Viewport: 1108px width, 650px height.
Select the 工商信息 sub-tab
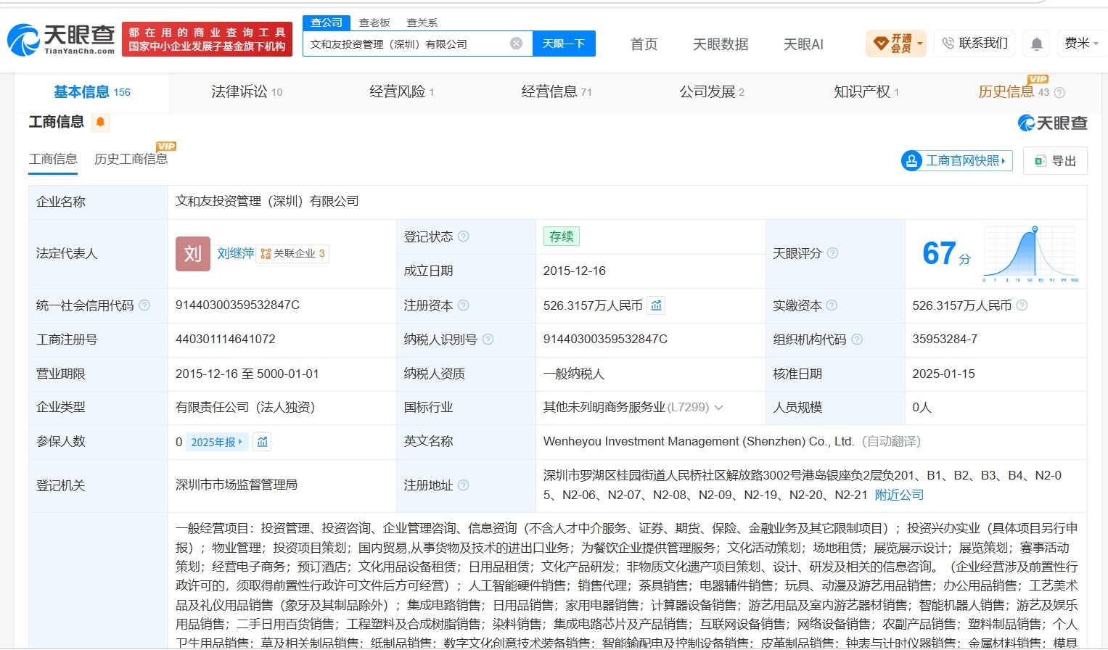[53, 159]
